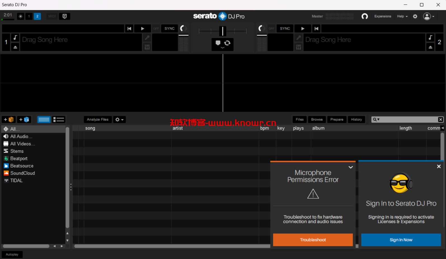
Task: Open deck 1 track edit pencil icon
Action: (147, 38)
